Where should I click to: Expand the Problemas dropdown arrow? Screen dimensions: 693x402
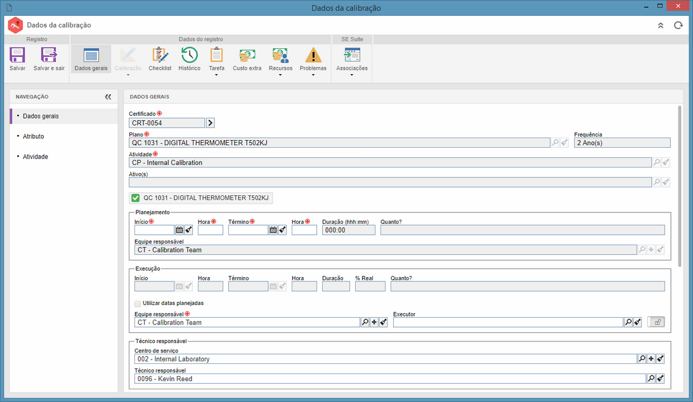(x=313, y=75)
